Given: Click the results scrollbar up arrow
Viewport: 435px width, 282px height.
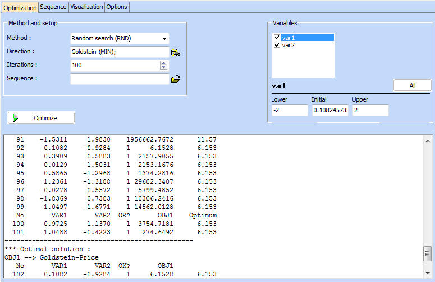Looking at the screenshot, I should pyautogui.click(x=428, y=140).
